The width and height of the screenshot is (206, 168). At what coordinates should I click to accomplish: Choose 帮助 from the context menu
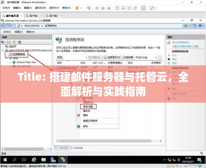85,126
